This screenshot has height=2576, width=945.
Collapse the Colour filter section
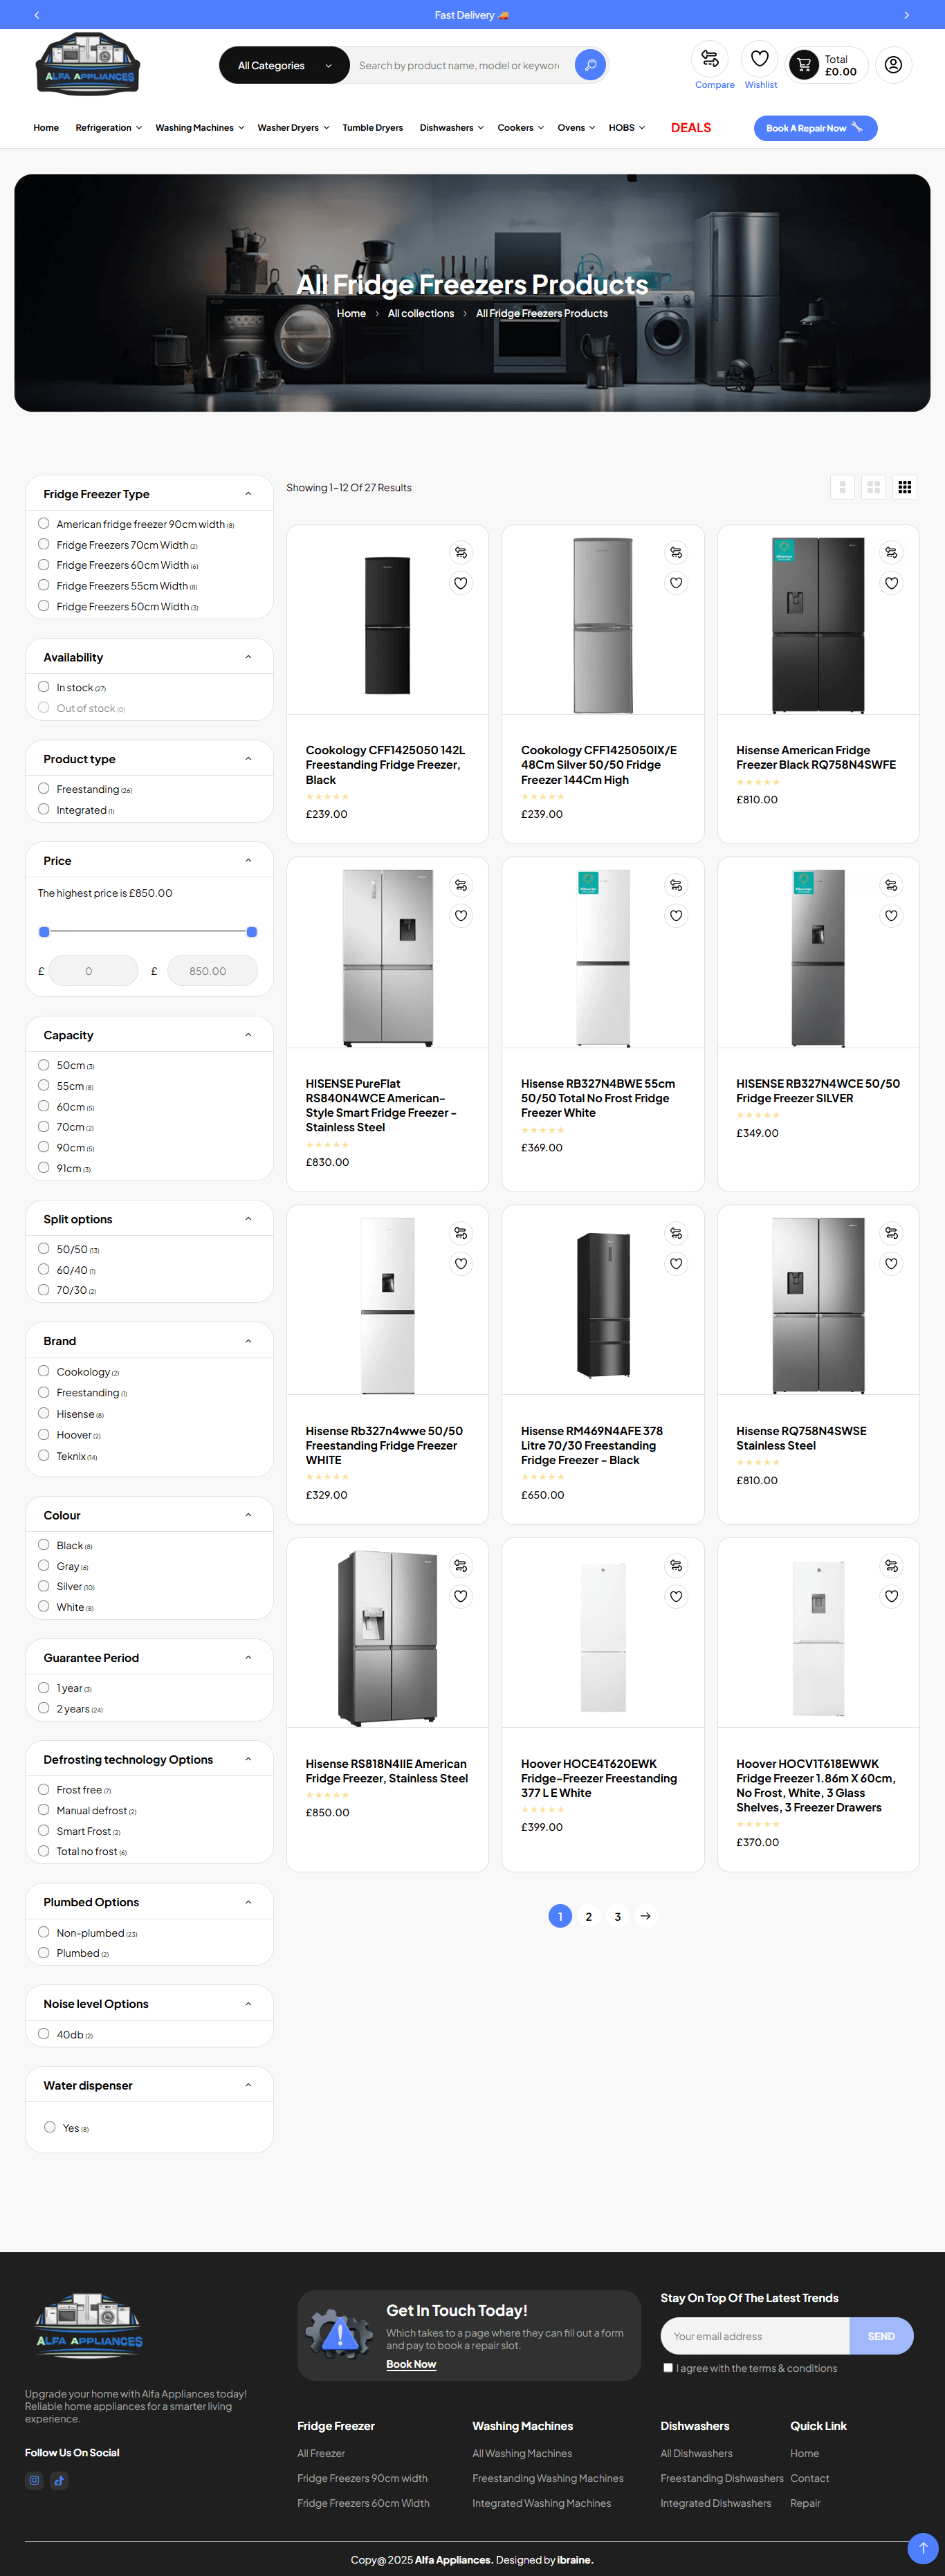[x=248, y=1515]
